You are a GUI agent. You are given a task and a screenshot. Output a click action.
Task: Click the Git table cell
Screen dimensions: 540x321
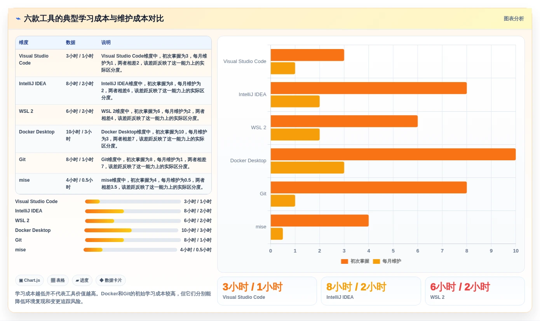pyautogui.click(x=39, y=163)
